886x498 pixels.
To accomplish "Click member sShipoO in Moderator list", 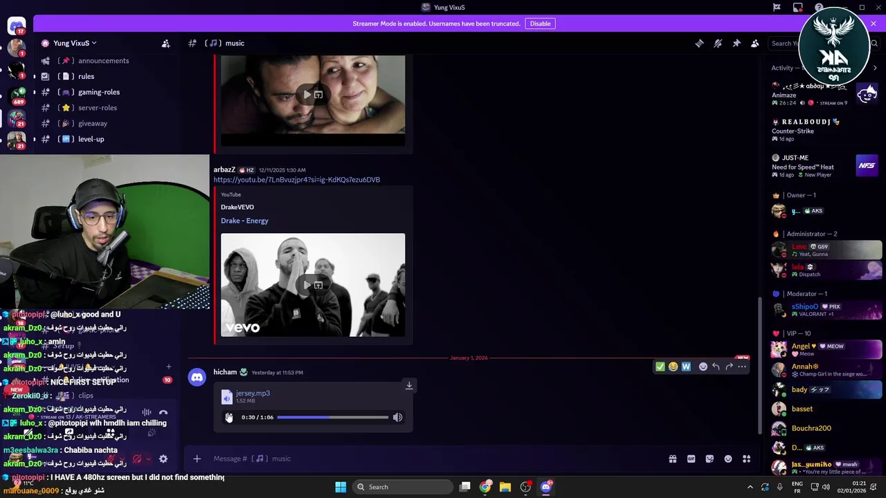I will click(825, 310).
